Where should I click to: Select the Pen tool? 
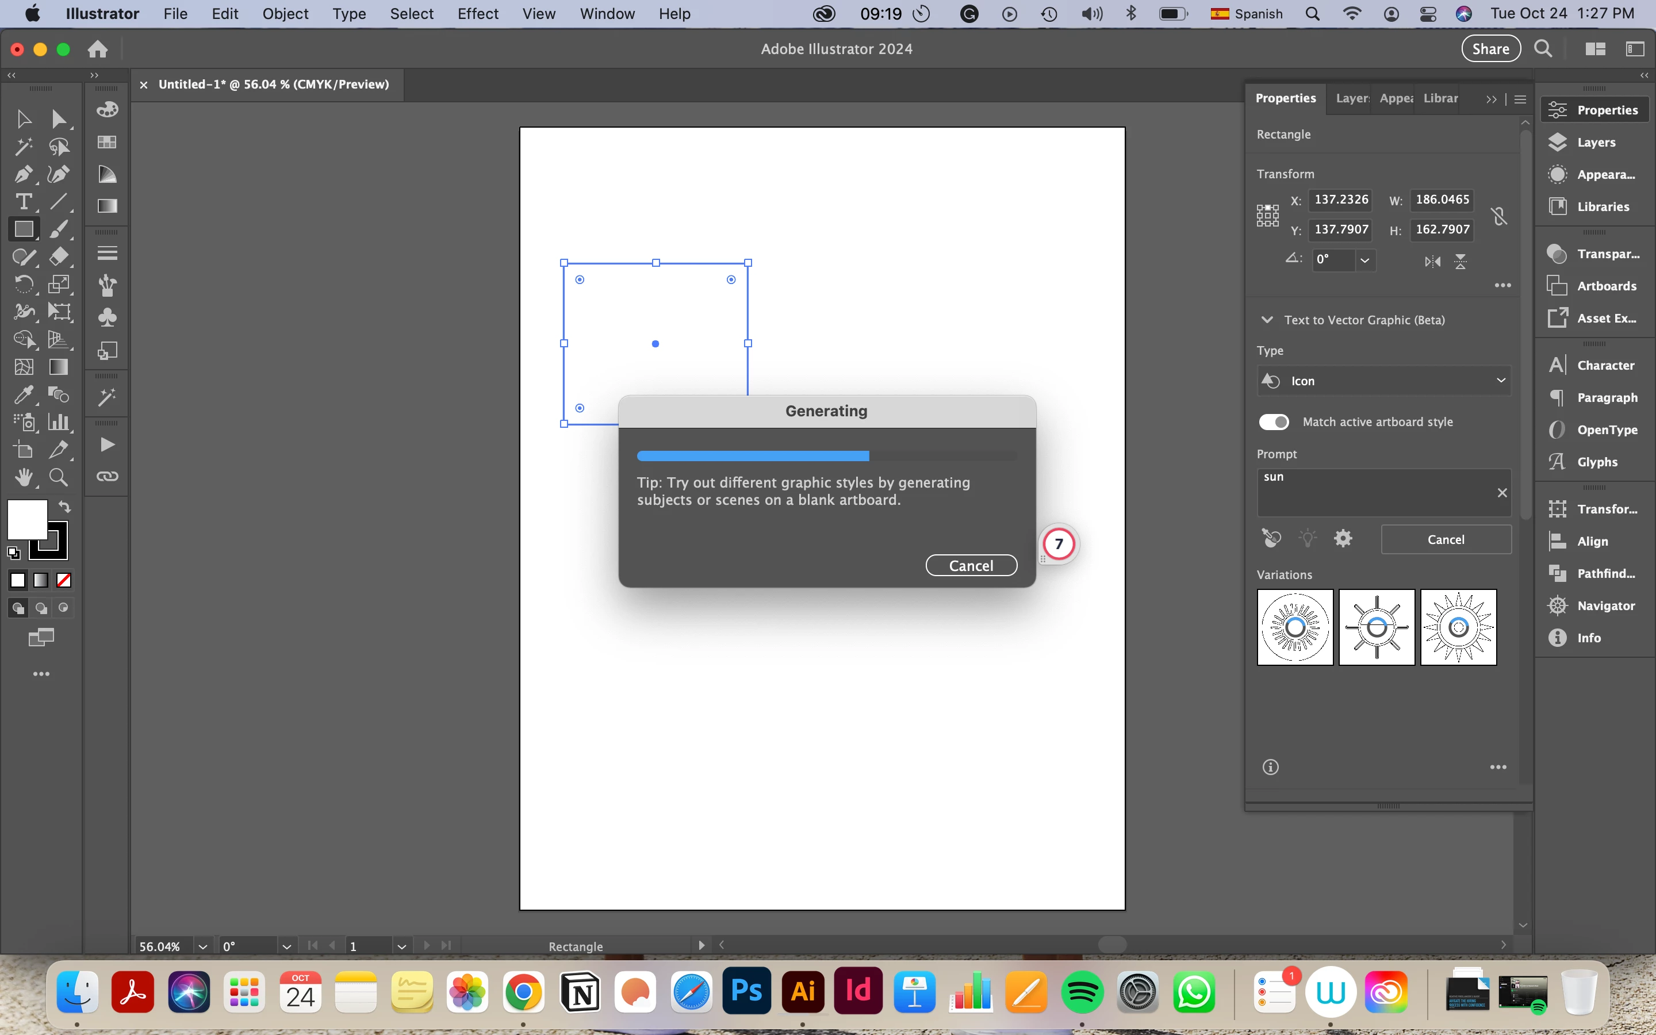[23, 174]
